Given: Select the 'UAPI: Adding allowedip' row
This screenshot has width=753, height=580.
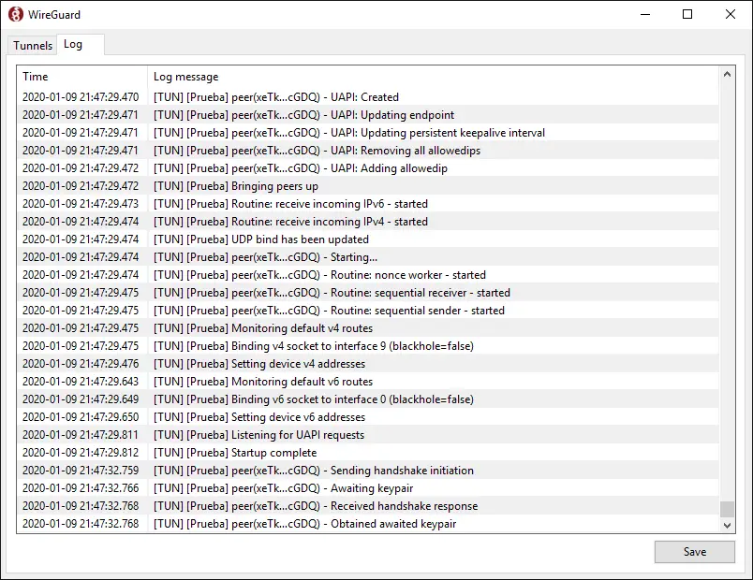Looking at the screenshot, I should [x=368, y=167].
